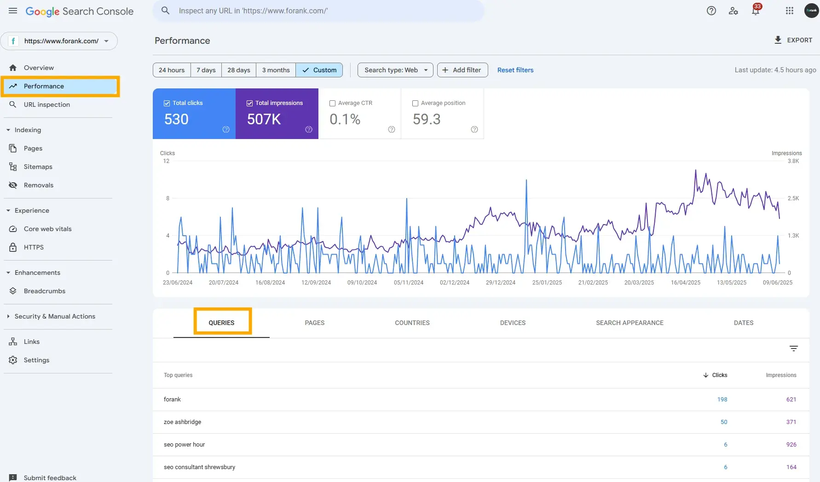
Task: Select URL inspection in the sidebar
Action: (x=46, y=105)
